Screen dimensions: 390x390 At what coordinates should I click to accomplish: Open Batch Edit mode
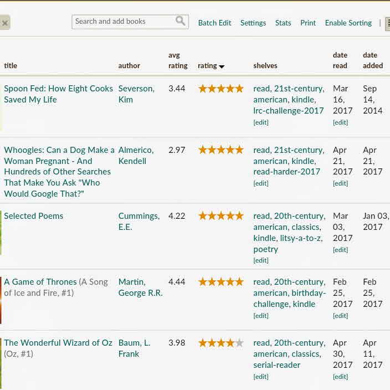point(214,23)
